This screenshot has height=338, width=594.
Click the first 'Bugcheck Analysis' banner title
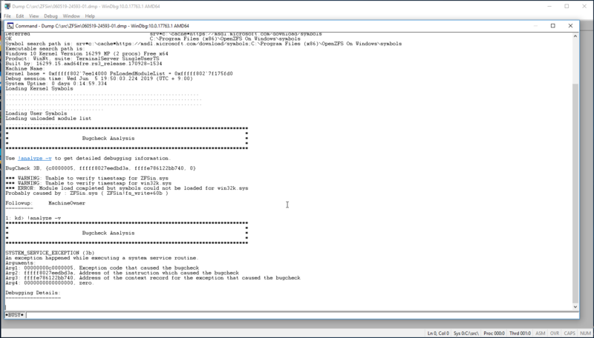(108, 139)
